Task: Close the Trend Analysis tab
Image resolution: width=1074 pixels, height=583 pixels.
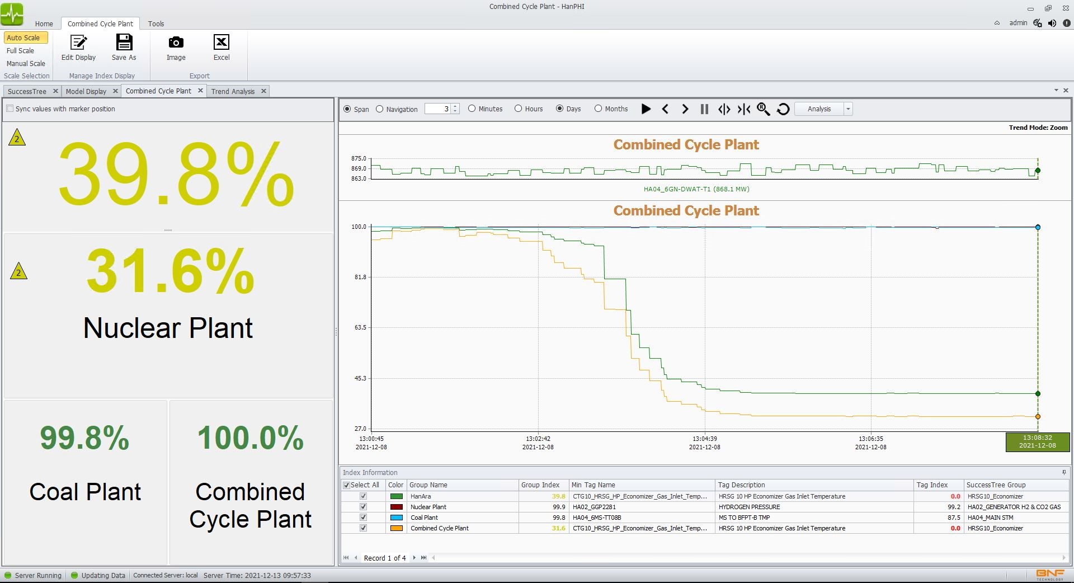Action: pyautogui.click(x=263, y=91)
